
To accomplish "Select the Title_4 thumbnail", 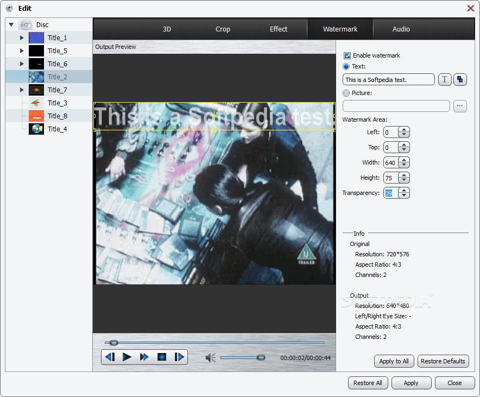I will [x=36, y=129].
